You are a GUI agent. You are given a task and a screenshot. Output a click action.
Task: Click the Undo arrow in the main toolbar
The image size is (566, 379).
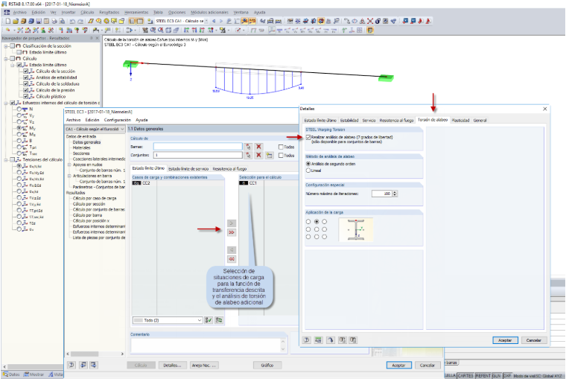click(x=72, y=22)
